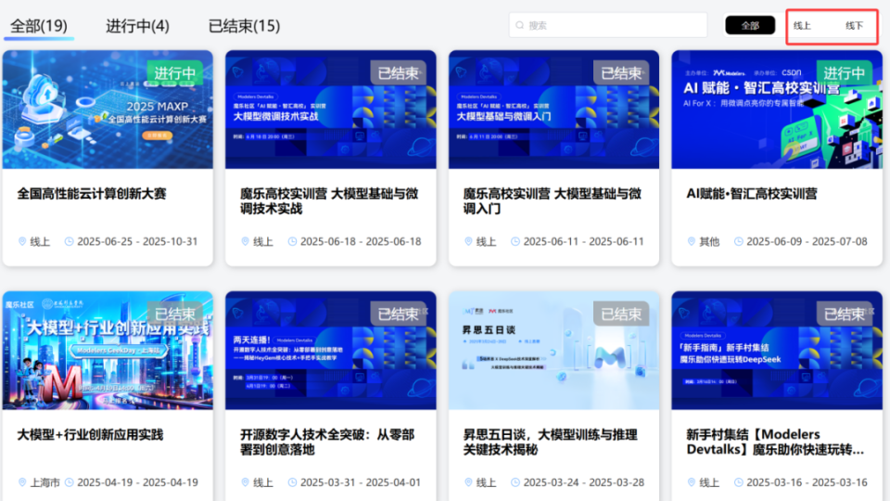Screen dimensions: 890x501
Task: Open 开源数字人技术全突破 title link
Action: point(327,442)
